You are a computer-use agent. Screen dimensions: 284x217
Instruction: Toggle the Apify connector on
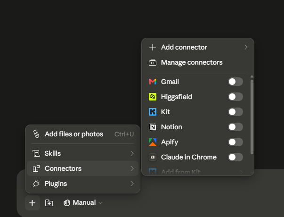click(235, 142)
